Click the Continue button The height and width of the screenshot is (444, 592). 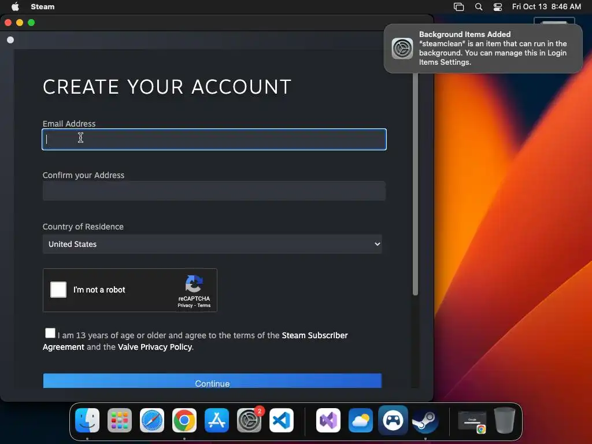click(212, 381)
